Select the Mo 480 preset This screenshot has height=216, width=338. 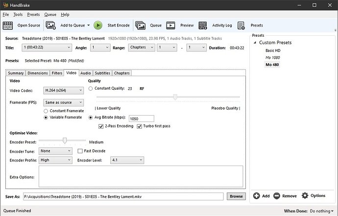point(272,65)
